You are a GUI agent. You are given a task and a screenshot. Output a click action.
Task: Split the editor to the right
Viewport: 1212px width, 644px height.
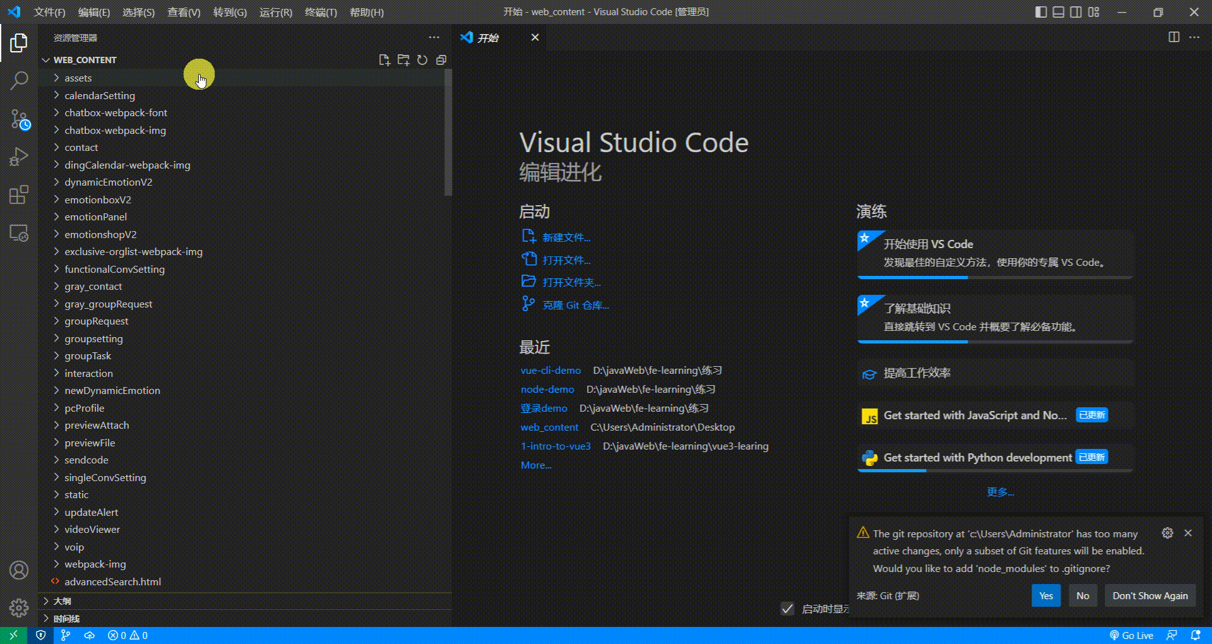[1174, 37]
